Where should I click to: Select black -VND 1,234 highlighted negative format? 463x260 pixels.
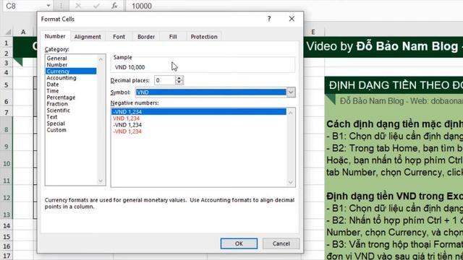(x=199, y=112)
